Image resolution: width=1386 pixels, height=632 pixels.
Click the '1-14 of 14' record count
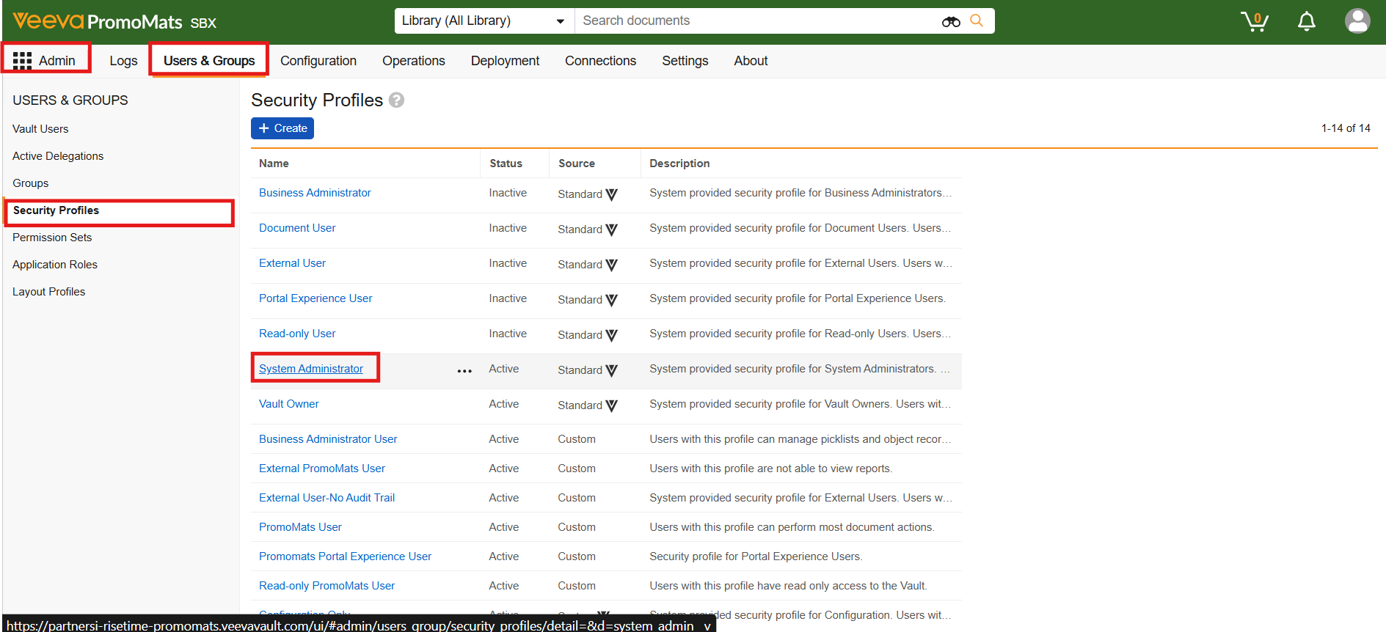pyautogui.click(x=1346, y=128)
